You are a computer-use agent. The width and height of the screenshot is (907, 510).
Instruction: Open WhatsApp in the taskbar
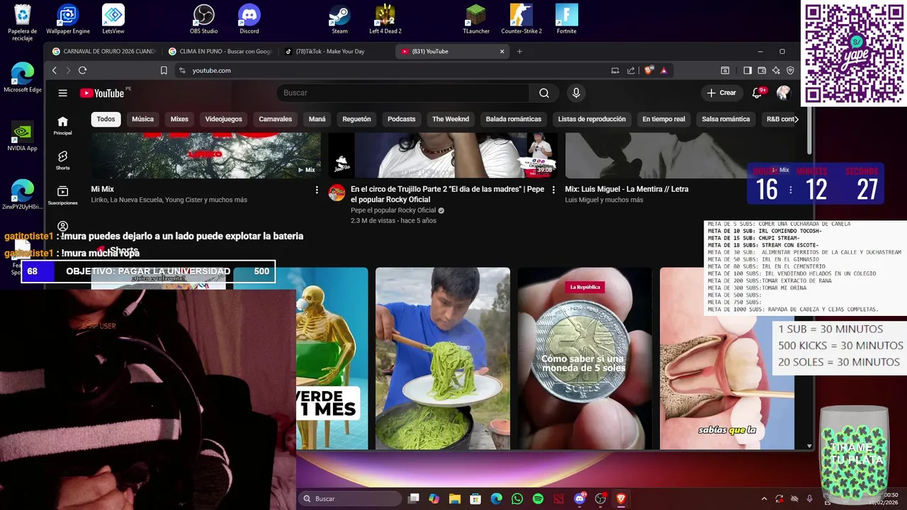[517, 499]
